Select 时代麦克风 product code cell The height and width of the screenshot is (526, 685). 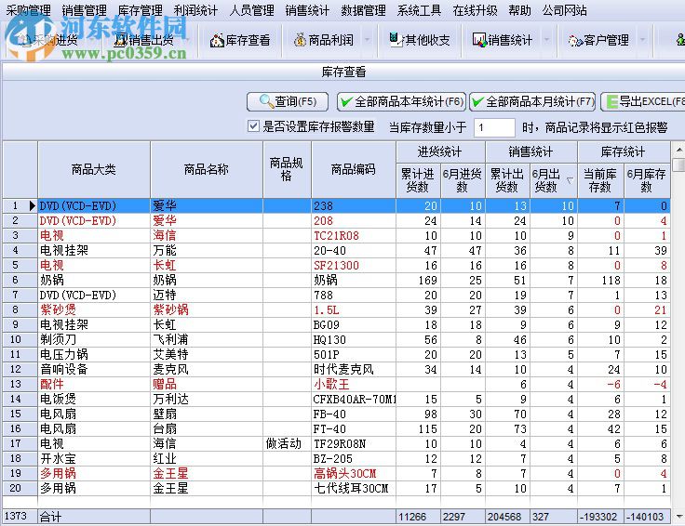tap(354, 370)
